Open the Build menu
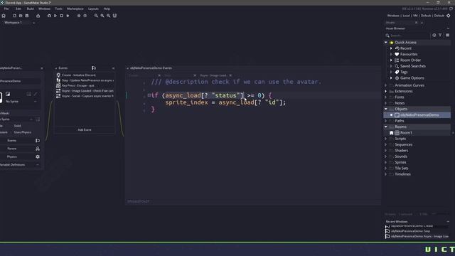Screen dimensions: 455x256 (x=30, y=9)
